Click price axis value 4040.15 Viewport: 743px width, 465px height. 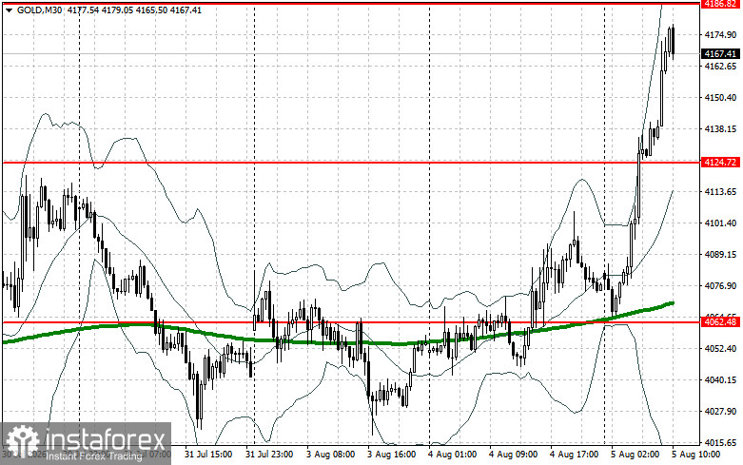click(x=721, y=380)
